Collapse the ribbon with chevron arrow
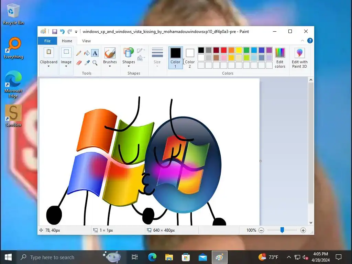352x264 pixels. (x=302, y=41)
